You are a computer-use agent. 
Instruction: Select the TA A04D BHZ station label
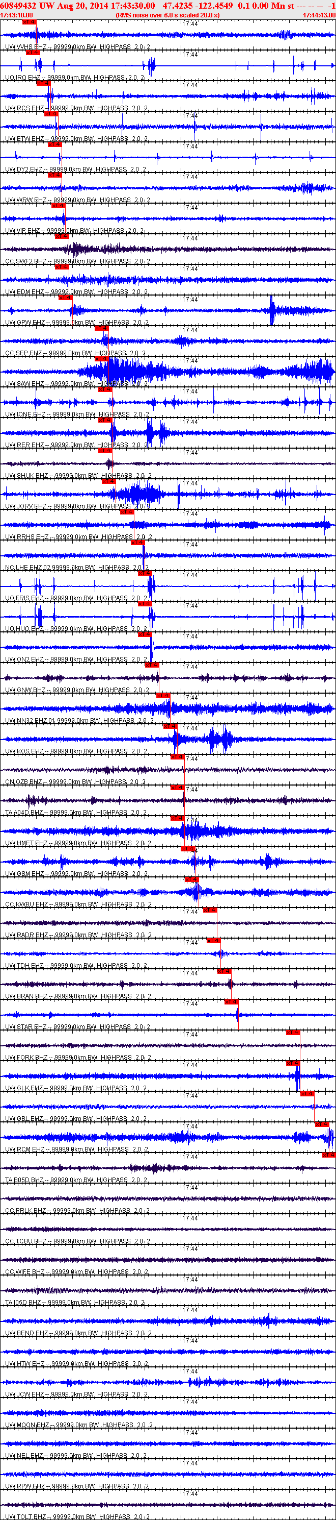25,814
